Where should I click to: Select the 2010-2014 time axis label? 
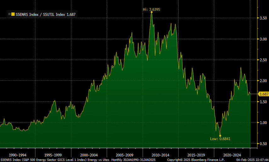click(160, 155)
